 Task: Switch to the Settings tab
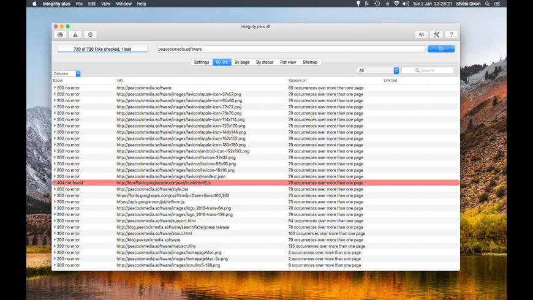click(x=201, y=62)
